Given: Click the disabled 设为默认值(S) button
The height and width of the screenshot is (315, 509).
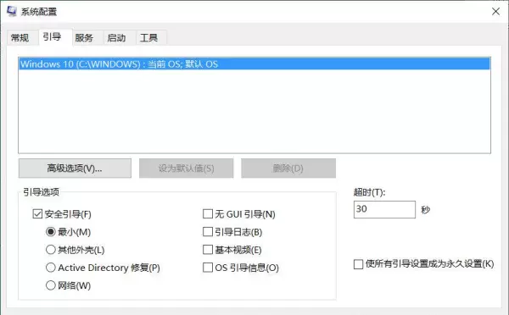Looking at the screenshot, I should tap(187, 169).
